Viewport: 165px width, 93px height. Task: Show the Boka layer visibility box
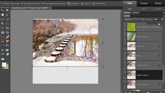(x=125, y=56)
